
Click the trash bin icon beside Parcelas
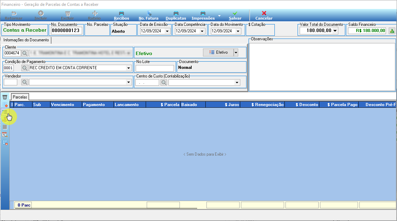pos(5,97)
